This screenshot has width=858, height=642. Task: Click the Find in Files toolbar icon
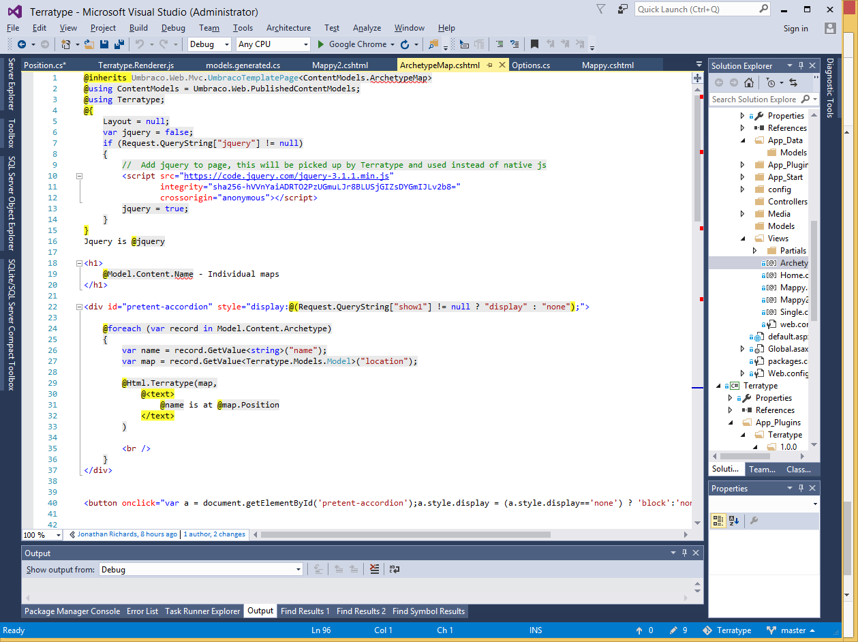pyautogui.click(x=433, y=44)
